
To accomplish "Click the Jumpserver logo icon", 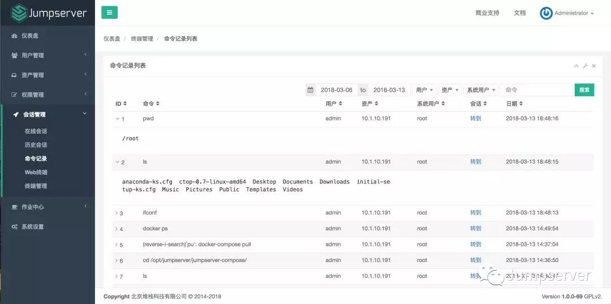I will pos(19,12).
